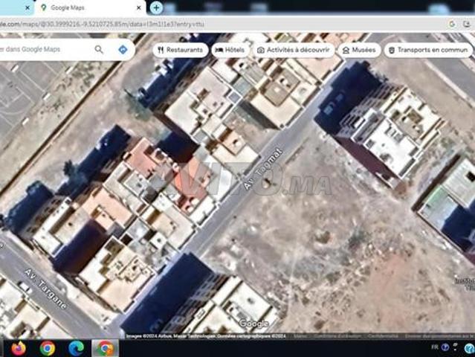Click the search magnifier icon in Google Maps
Viewport: 475px width, 357px height.
coord(99,49)
